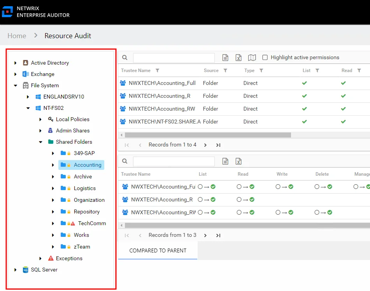Viewport: 370px width, 291px height.
Task: Expand the ENGLANDSRV10 server node
Action: tap(28, 97)
